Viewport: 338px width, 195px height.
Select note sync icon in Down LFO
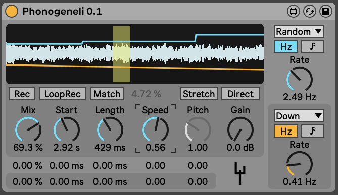click(x=313, y=131)
